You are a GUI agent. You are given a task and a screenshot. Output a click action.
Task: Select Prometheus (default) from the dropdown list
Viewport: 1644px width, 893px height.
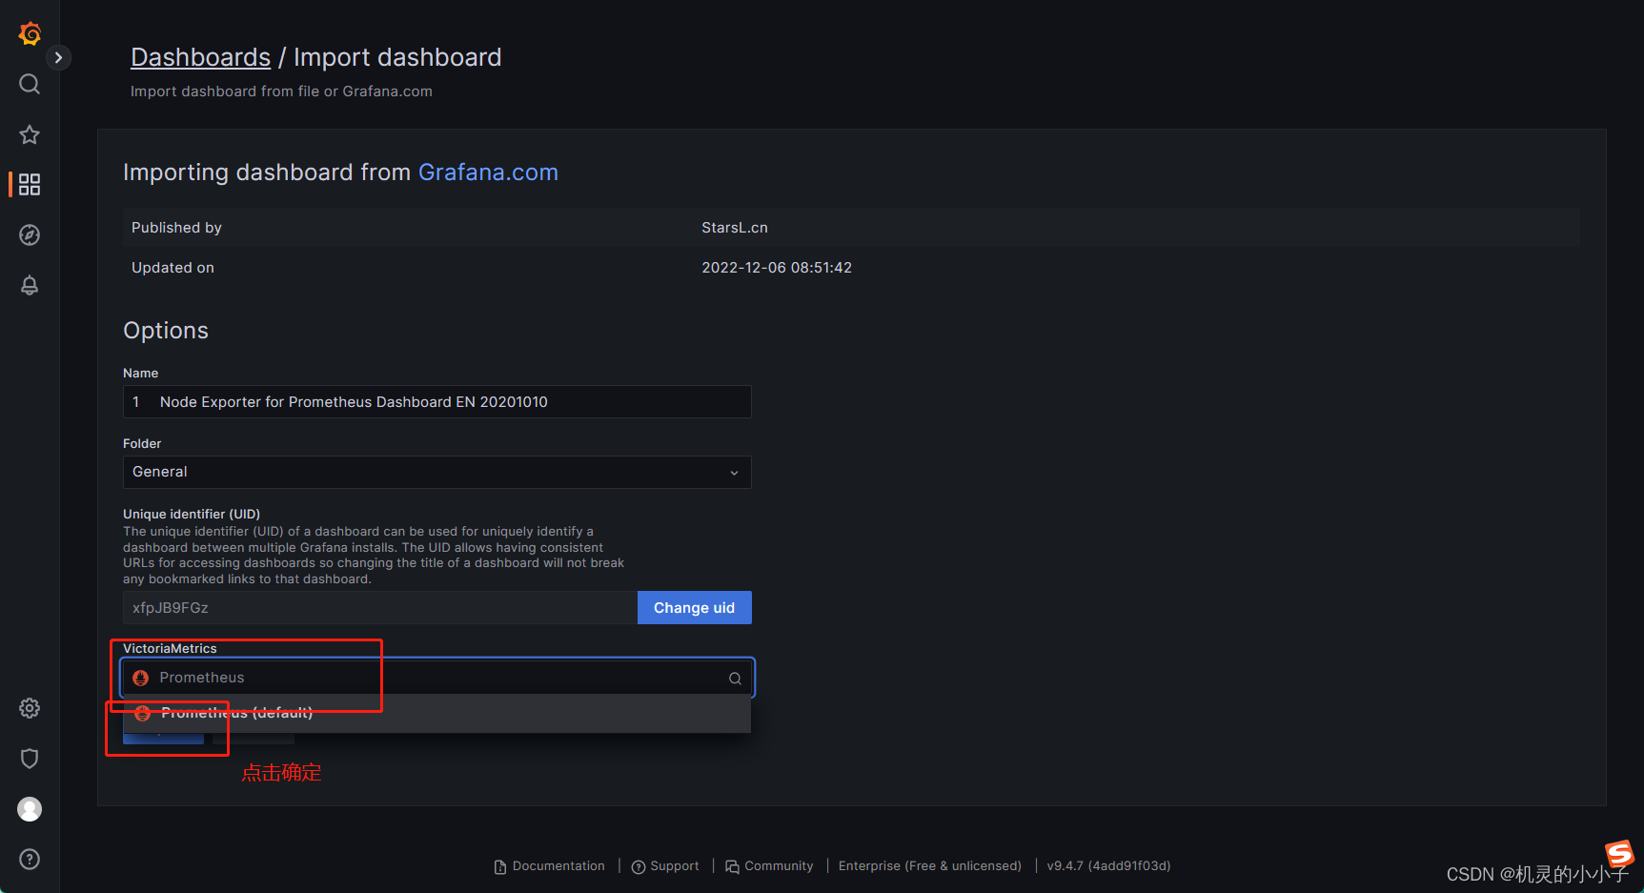pos(436,713)
